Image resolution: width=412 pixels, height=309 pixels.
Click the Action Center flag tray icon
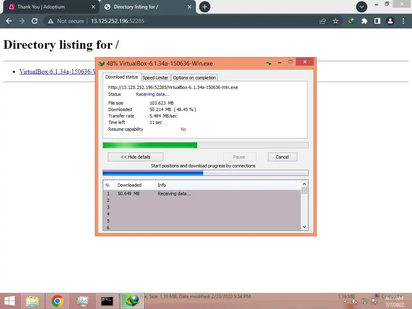(x=375, y=301)
